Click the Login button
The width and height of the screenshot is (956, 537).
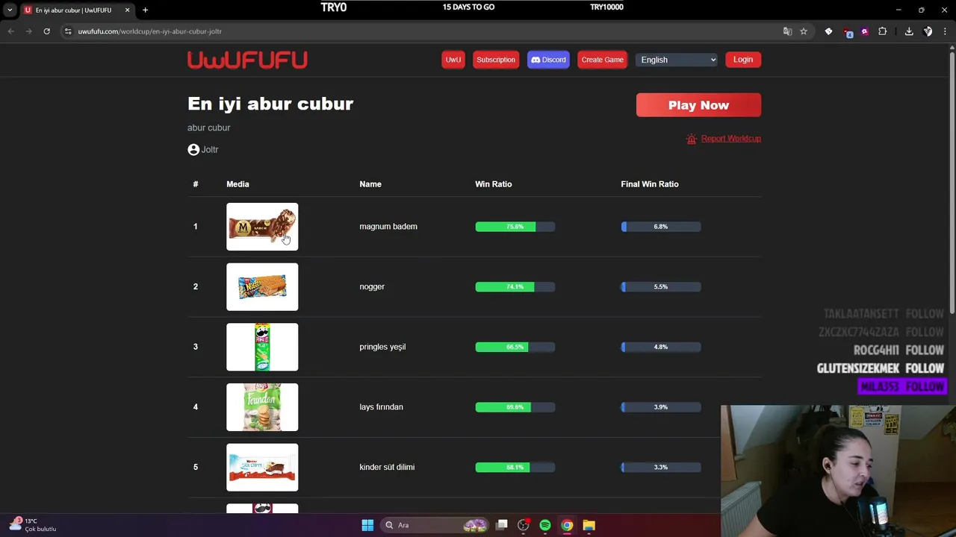tap(743, 60)
